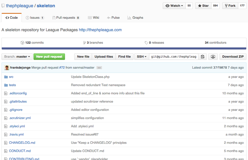Click the repository book icon beside thephpleague
248x160 pixels.
tap(3, 6)
